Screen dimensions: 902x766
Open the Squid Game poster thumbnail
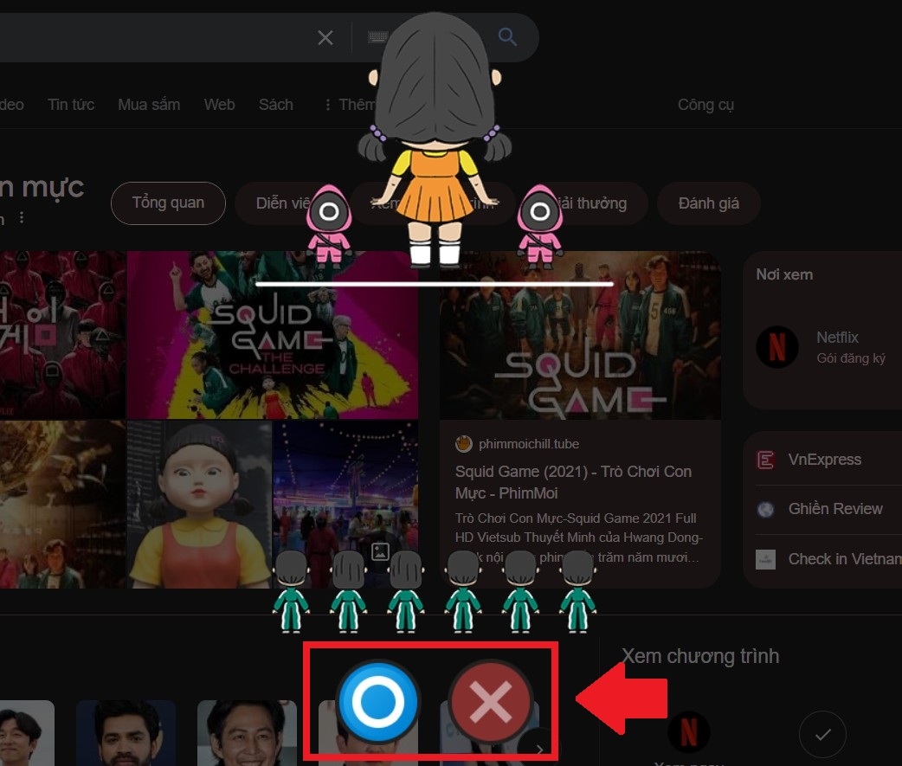[581, 335]
